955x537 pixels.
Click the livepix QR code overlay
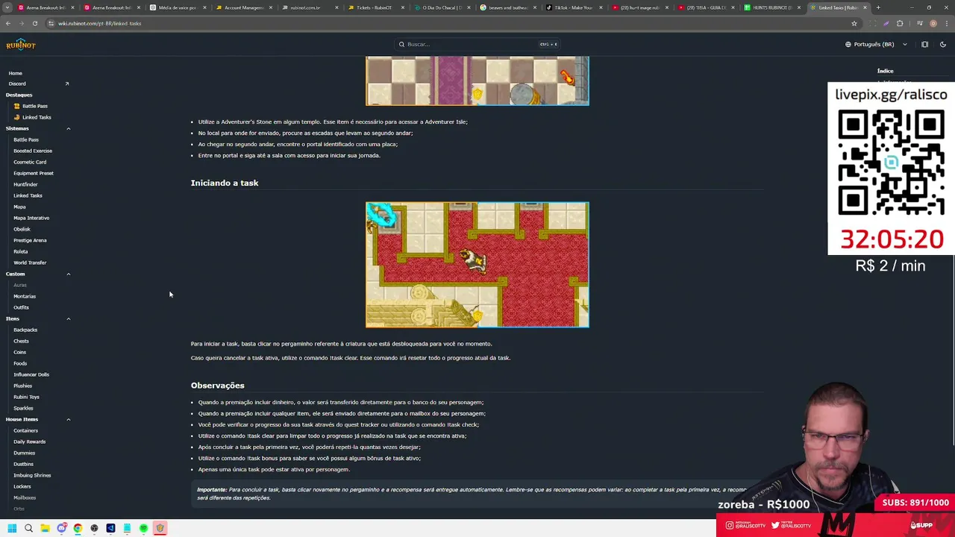[891, 163]
